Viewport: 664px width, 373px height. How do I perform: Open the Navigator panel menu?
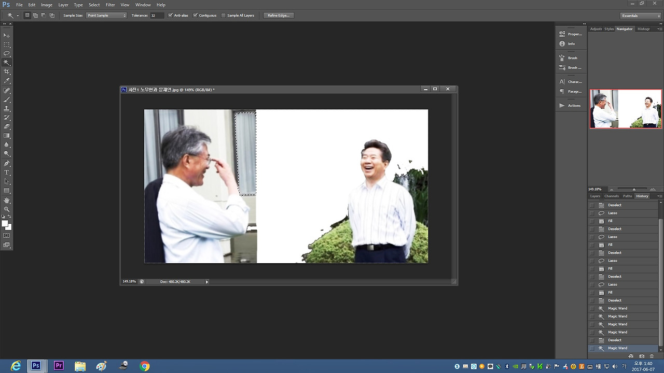pyautogui.click(x=659, y=29)
